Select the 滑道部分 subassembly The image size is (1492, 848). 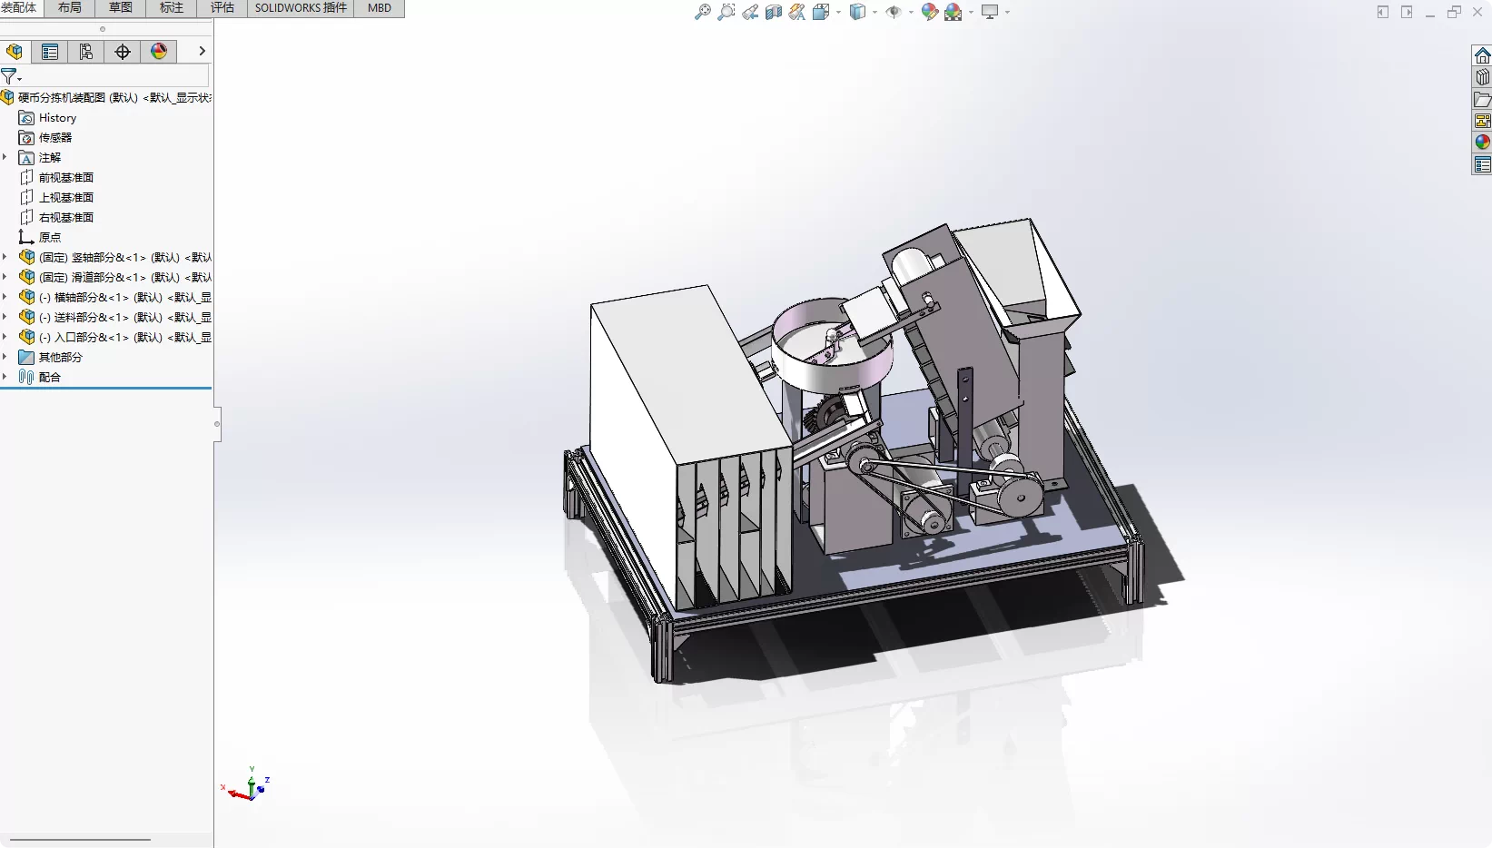115,278
